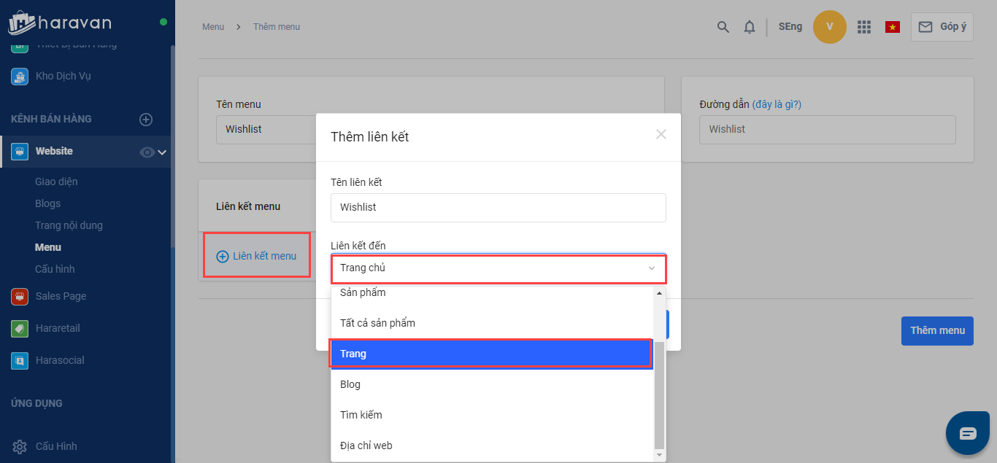The height and width of the screenshot is (463, 997).
Task: Open the Hararetail app icon
Action: 20,329
